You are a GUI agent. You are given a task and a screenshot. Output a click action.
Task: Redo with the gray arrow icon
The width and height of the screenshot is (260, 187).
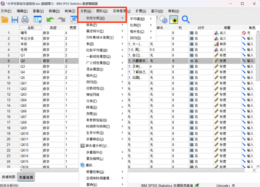pyautogui.click(x=61, y=20)
